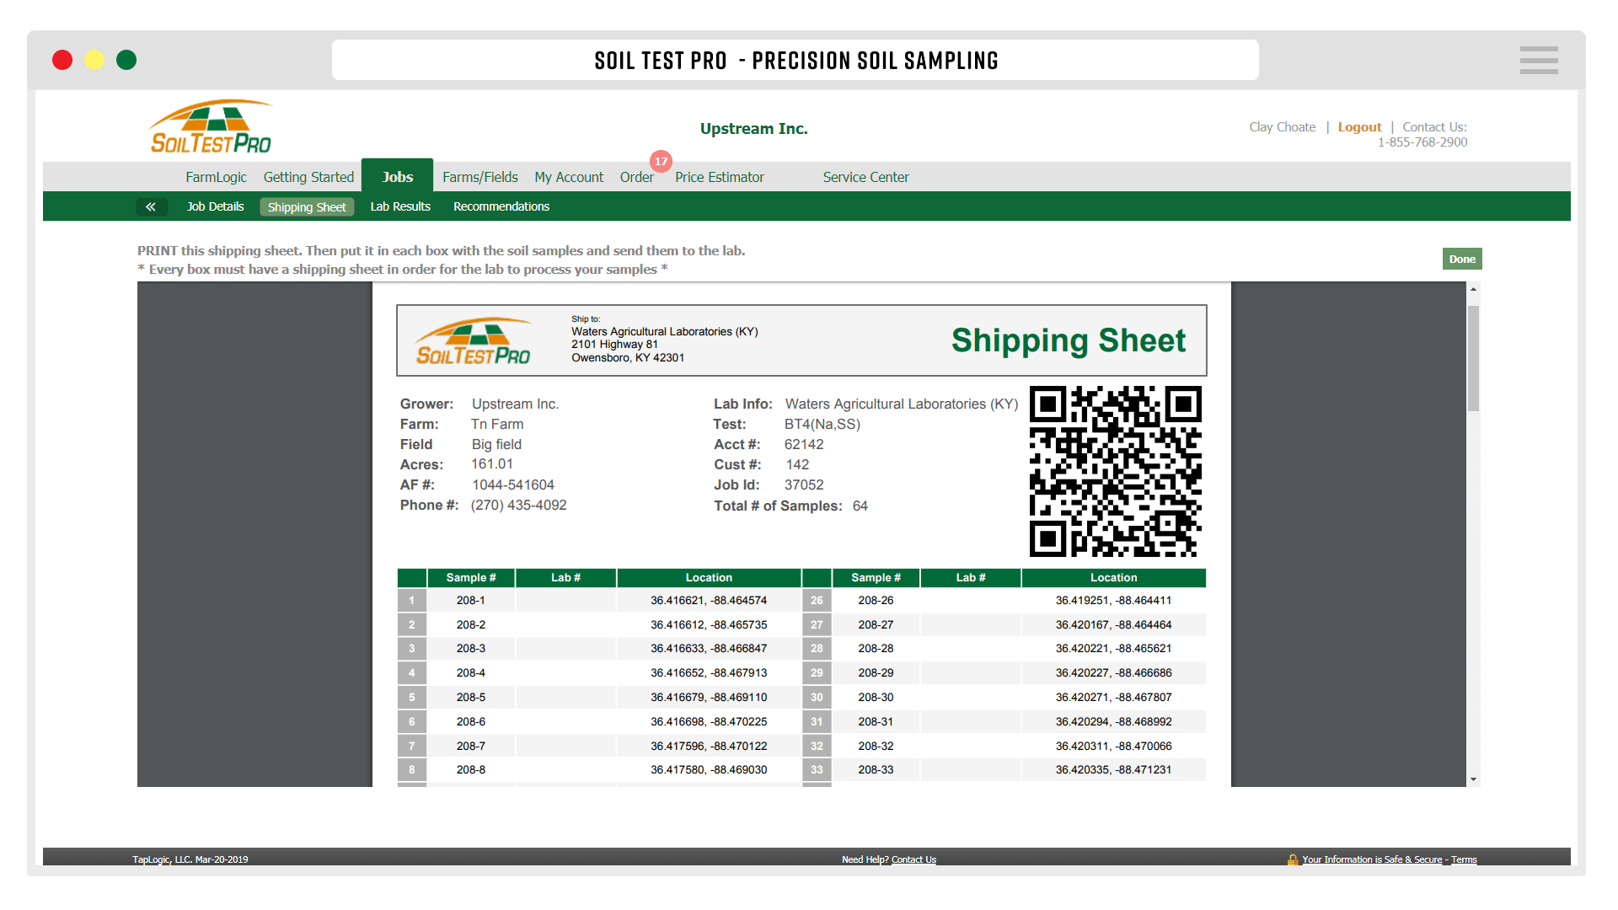This screenshot has width=1618, height=910.
Task: Click the My Account dropdown
Action: [x=568, y=177]
